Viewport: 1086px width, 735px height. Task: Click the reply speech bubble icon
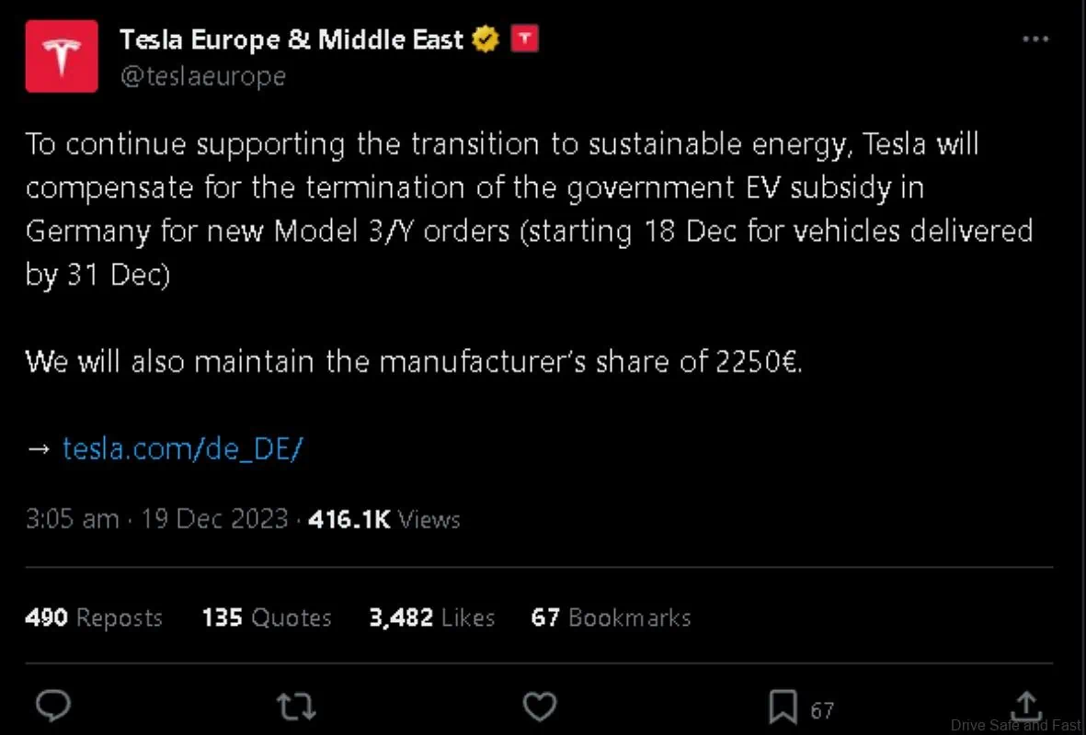pyautogui.click(x=53, y=707)
